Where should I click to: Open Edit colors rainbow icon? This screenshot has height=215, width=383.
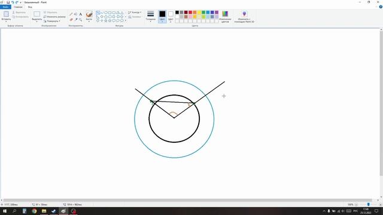tap(225, 14)
